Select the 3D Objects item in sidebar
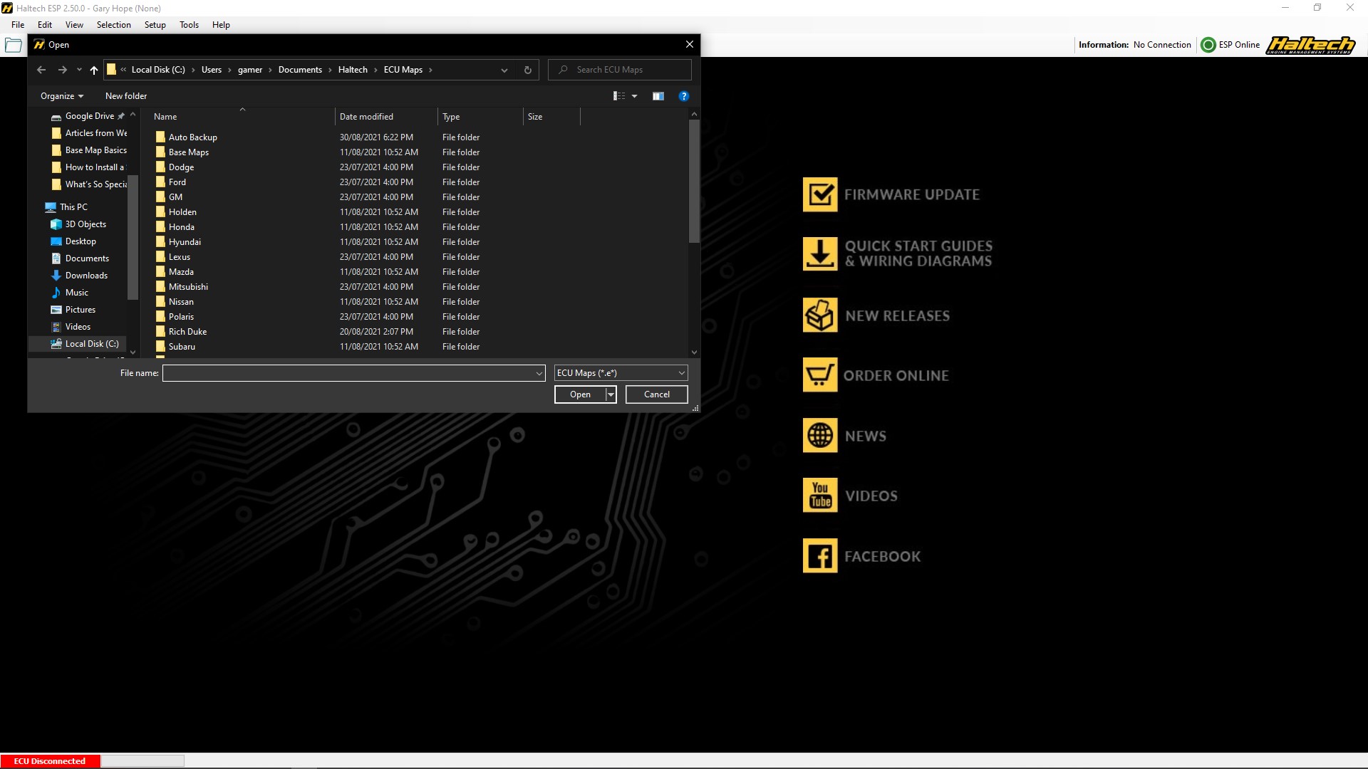The width and height of the screenshot is (1368, 769). [x=85, y=224]
